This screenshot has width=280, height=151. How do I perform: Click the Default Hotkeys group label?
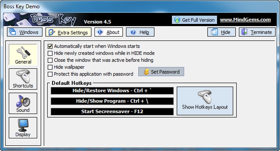coord(72,83)
